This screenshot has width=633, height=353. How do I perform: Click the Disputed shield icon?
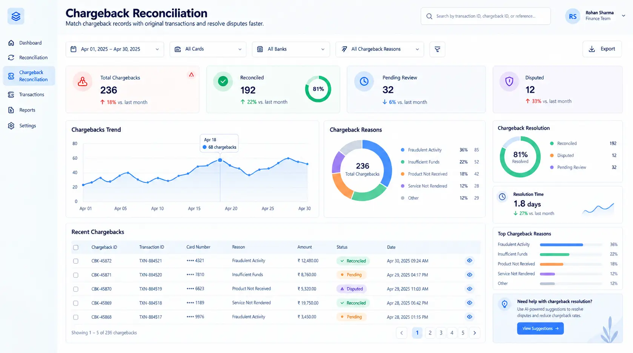[509, 81]
